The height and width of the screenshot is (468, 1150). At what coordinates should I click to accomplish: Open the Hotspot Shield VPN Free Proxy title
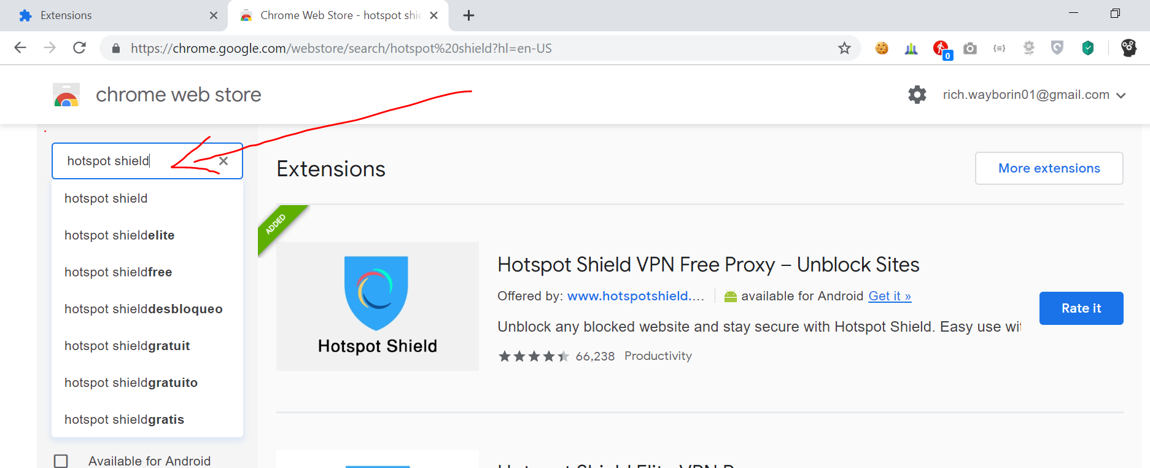tap(708, 265)
